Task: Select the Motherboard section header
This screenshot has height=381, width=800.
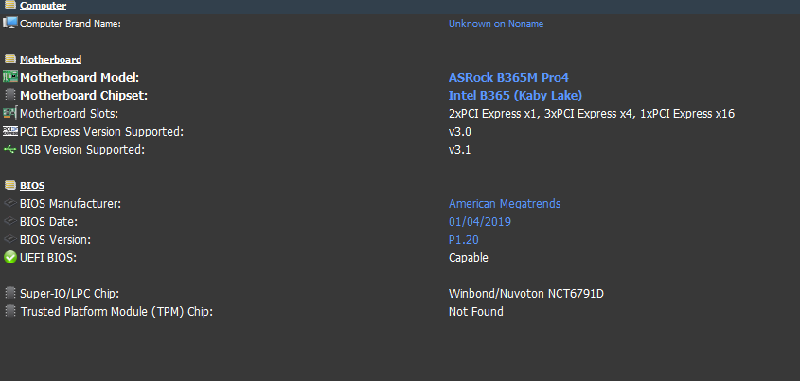Action: 50,59
